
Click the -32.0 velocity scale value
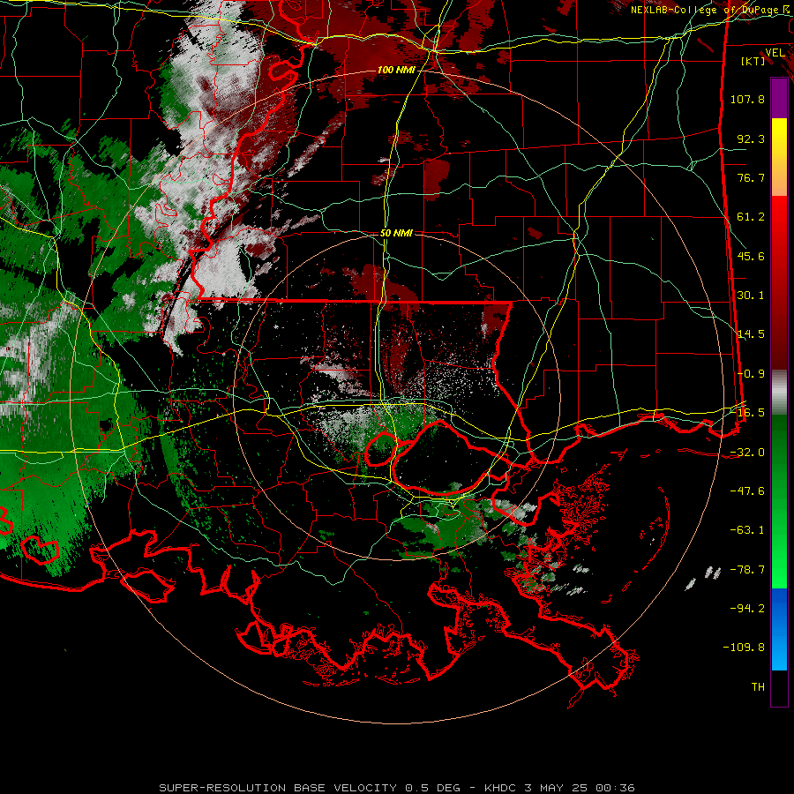[x=747, y=453]
